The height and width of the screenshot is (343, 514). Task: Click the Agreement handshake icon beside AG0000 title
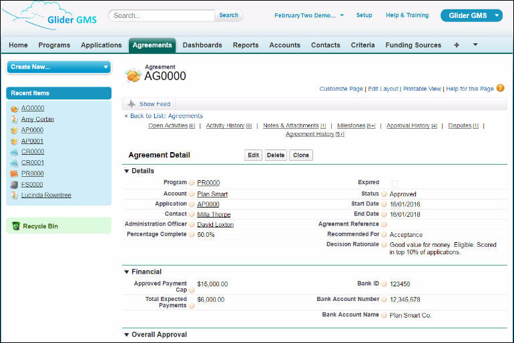tap(134, 75)
